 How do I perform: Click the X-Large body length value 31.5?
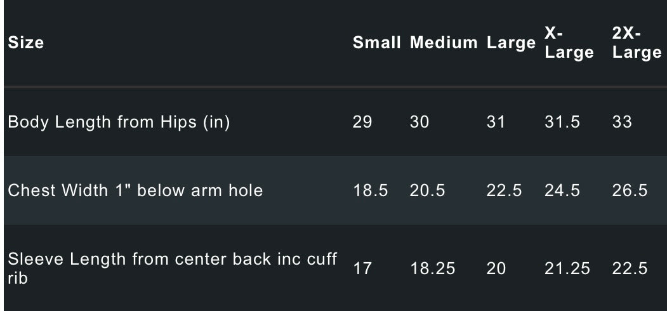click(x=562, y=122)
